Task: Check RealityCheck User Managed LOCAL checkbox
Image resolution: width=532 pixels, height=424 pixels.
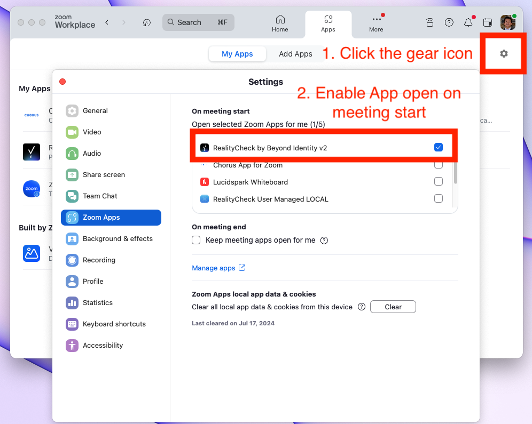Action: pyautogui.click(x=439, y=198)
